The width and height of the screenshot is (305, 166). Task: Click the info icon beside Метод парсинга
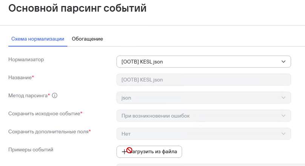55,95
